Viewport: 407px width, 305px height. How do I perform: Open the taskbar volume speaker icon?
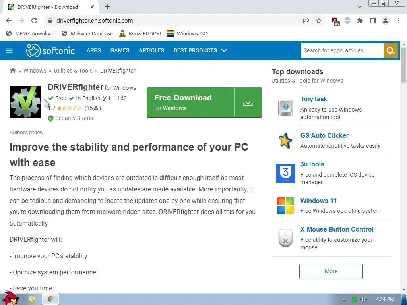point(363,299)
